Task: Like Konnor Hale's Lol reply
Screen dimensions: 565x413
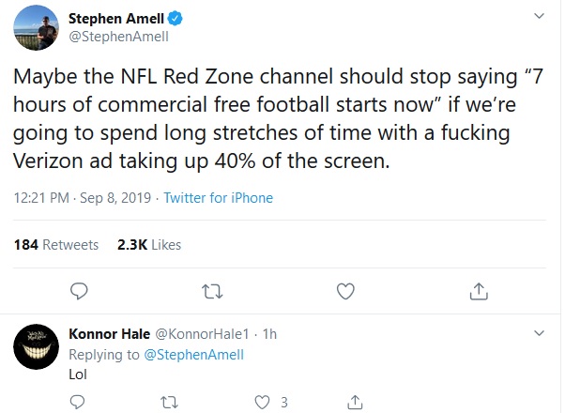Action: 262,403
